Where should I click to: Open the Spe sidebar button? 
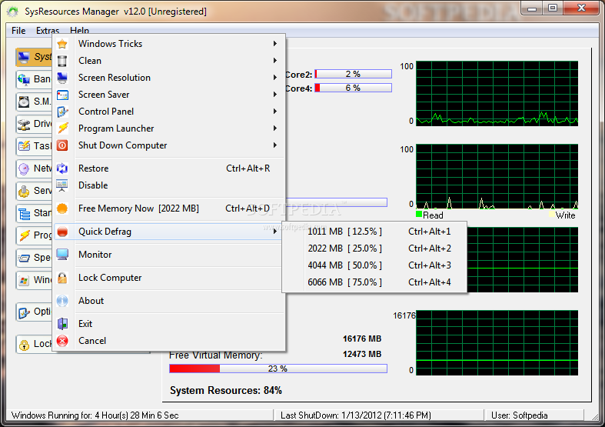34,258
